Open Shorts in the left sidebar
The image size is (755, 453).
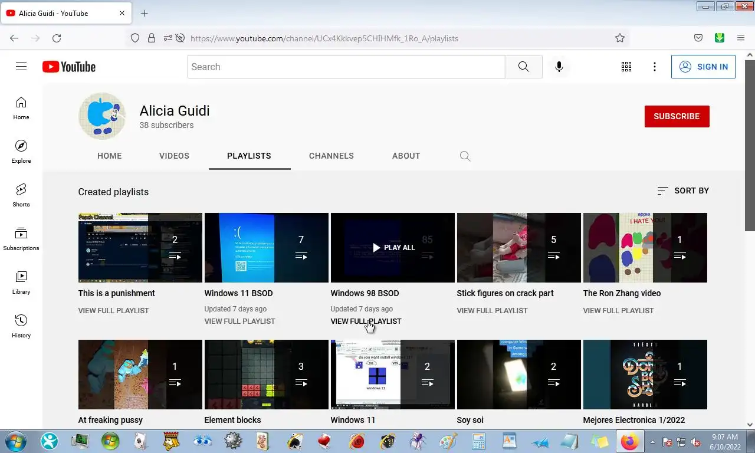[x=21, y=195]
